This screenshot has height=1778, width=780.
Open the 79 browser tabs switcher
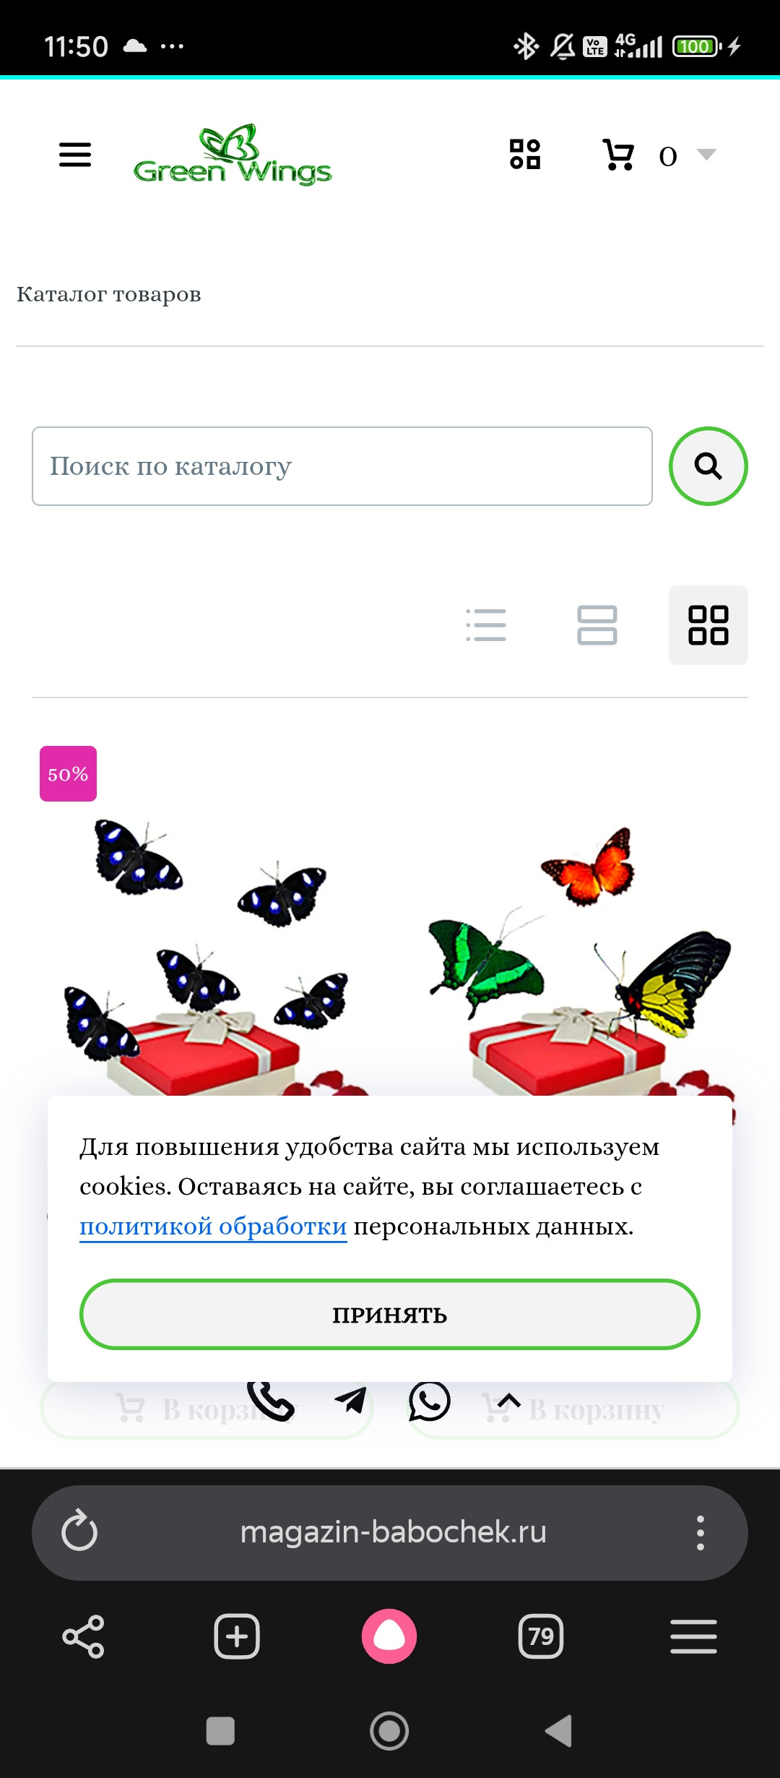541,1636
